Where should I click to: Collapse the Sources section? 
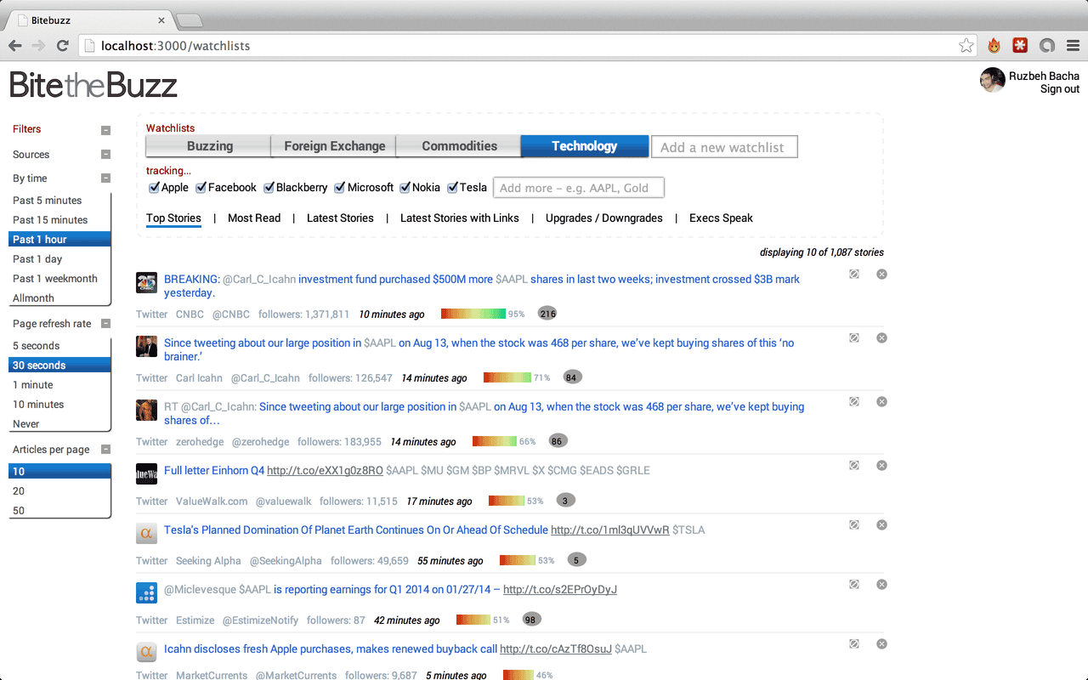click(x=105, y=155)
